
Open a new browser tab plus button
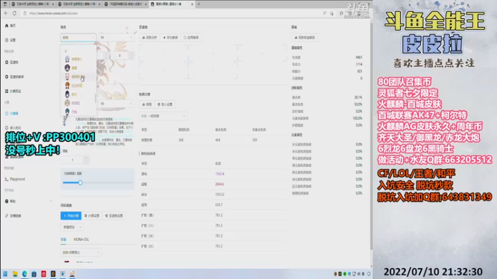pos(199,4)
